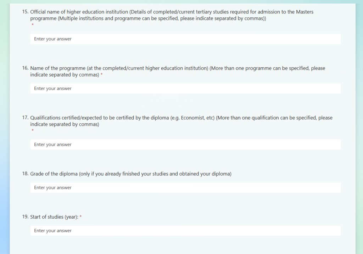The width and height of the screenshot is (363, 254).
Task: Click the number 19 question marker
Action: pos(25,217)
